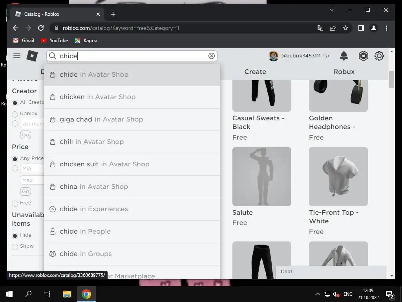Click the Chrome taskbar icon
The width and height of the screenshot is (402, 302).
click(x=86, y=294)
